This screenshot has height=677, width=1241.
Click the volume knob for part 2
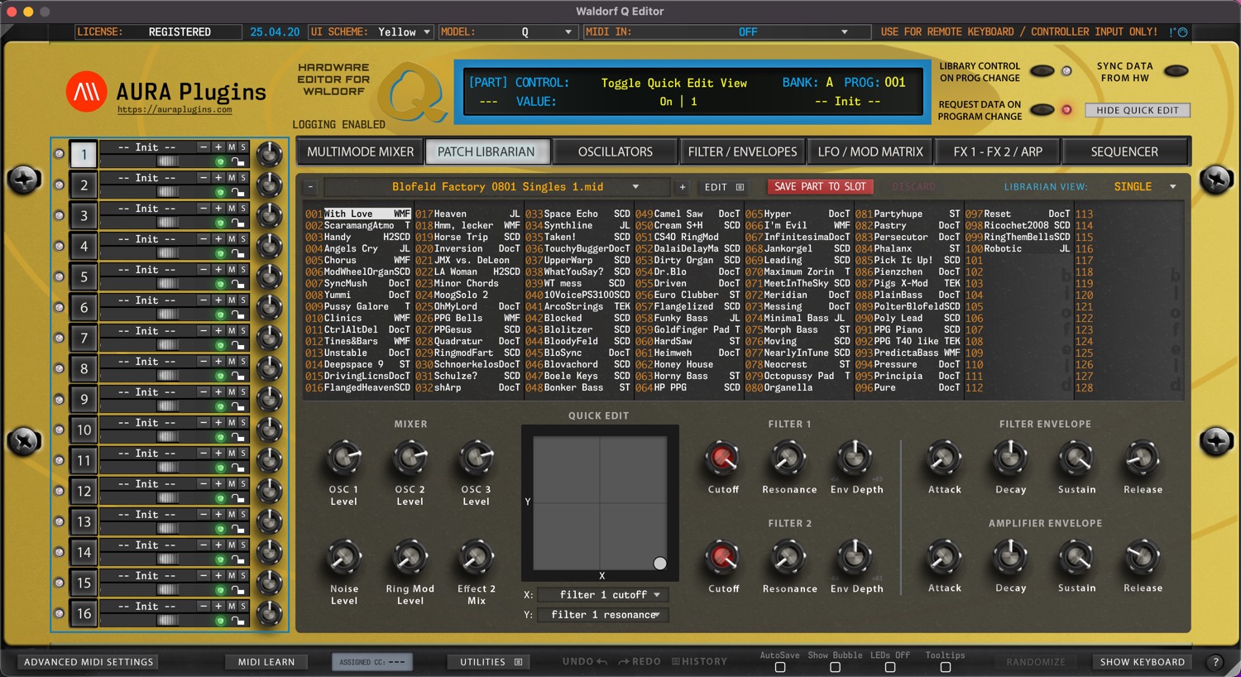coord(269,185)
